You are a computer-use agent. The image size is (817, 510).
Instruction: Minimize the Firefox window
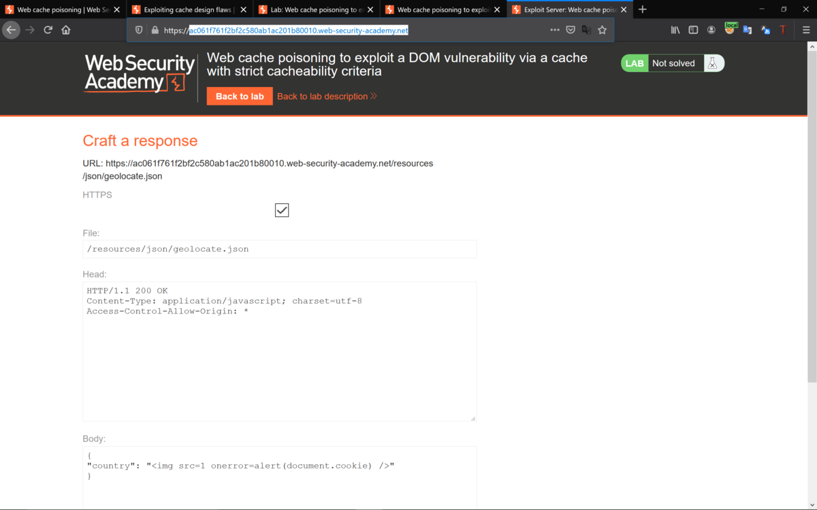(x=763, y=10)
